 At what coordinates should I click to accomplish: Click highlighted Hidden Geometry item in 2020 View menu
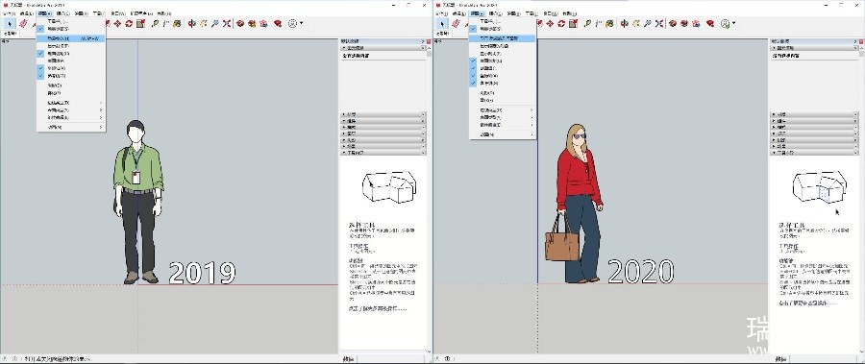point(503,38)
